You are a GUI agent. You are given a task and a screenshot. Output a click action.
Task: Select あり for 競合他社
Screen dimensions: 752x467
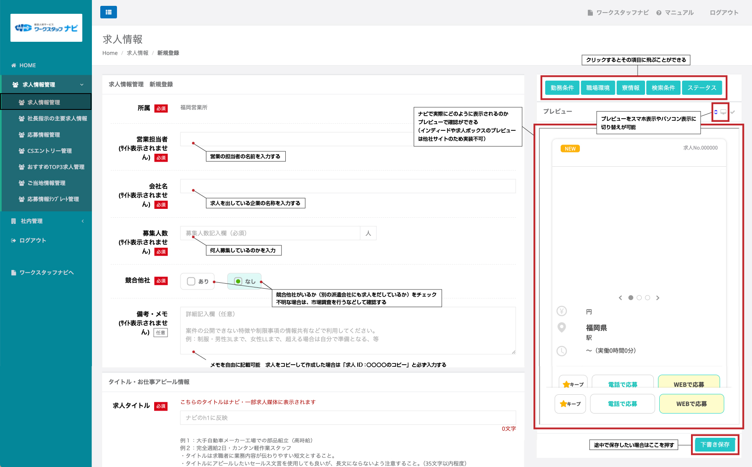pyautogui.click(x=191, y=282)
